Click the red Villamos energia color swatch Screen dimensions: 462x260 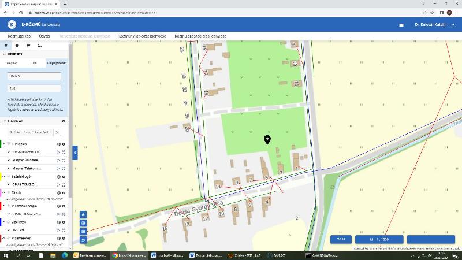1,206
